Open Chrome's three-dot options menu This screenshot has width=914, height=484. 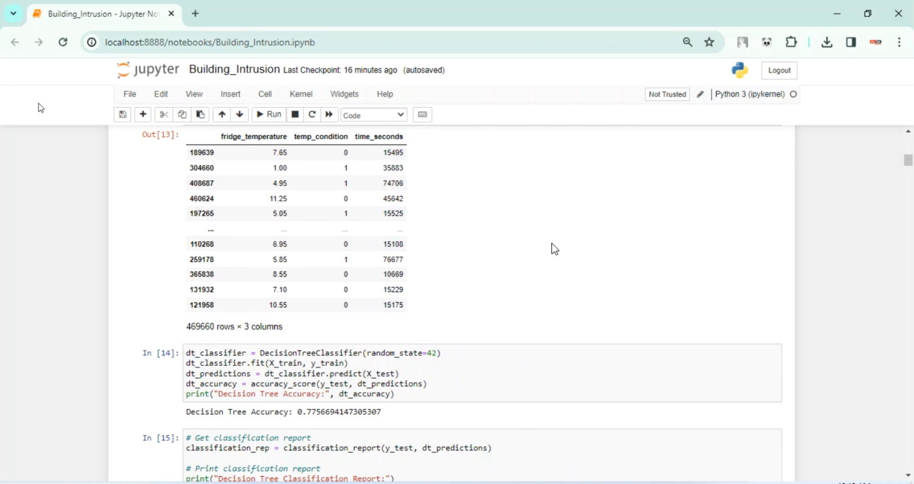[899, 42]
